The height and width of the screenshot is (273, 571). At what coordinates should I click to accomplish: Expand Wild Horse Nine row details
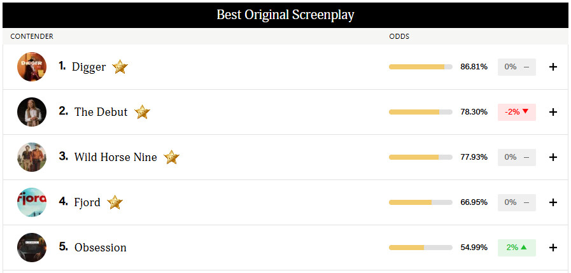553,157
